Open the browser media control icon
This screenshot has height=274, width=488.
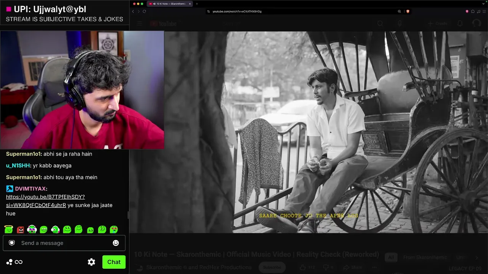coord(478,11)
